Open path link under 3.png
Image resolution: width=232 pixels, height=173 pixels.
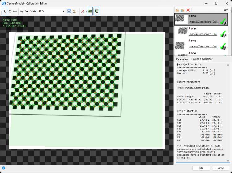click(203, 46)
